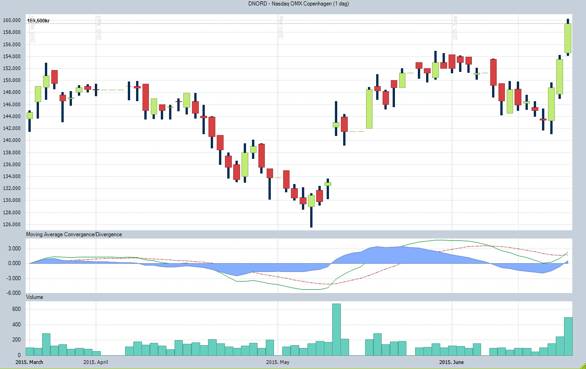Click the last volume bar near 500
Viewport: 586px width, 369px height.
[568, 336]
